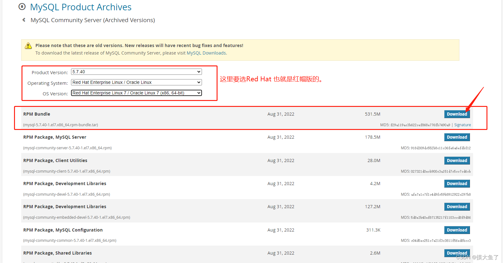Download RPM Package, Shared Libraries
The image size is (503, 263).
click(457, 253)
